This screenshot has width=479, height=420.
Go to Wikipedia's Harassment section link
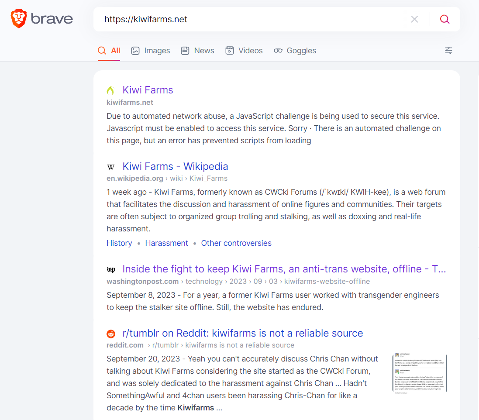point(166,243)
